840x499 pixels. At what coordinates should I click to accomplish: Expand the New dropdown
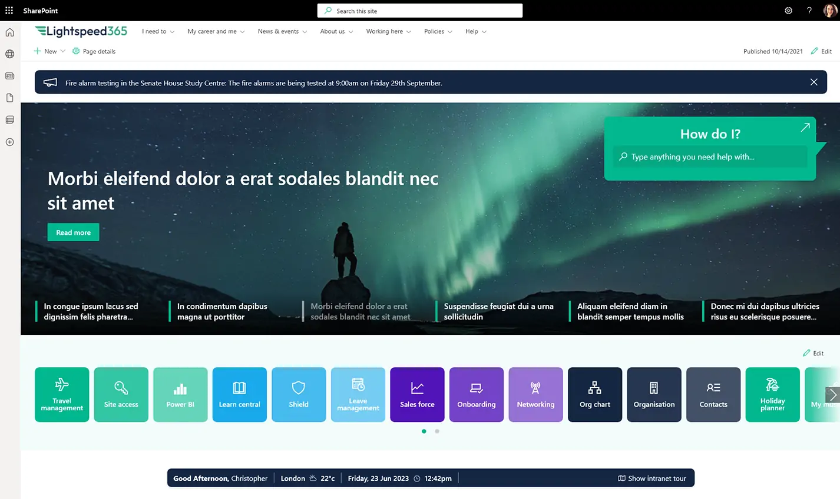click(x=50, y=51)
